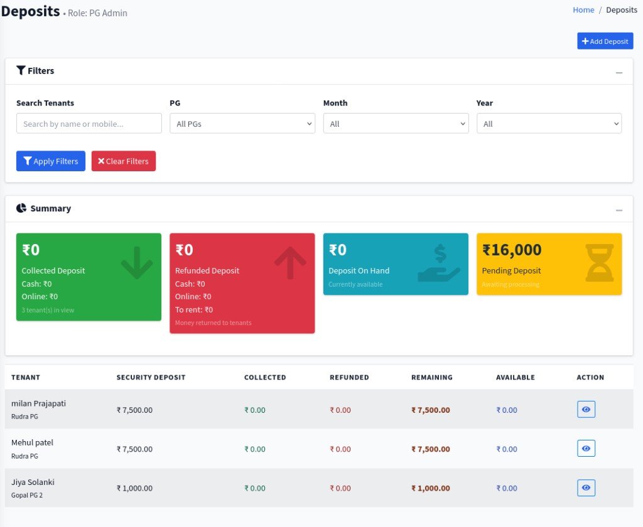Click security deposit ₹ 7,500.00 for milan Prajapati

coord(134,410)
